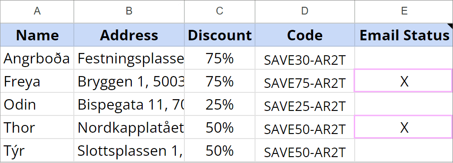This screenshot has height=163, width=453.
Task: Select the Týr name cell
Action: (x=37, y=150)
